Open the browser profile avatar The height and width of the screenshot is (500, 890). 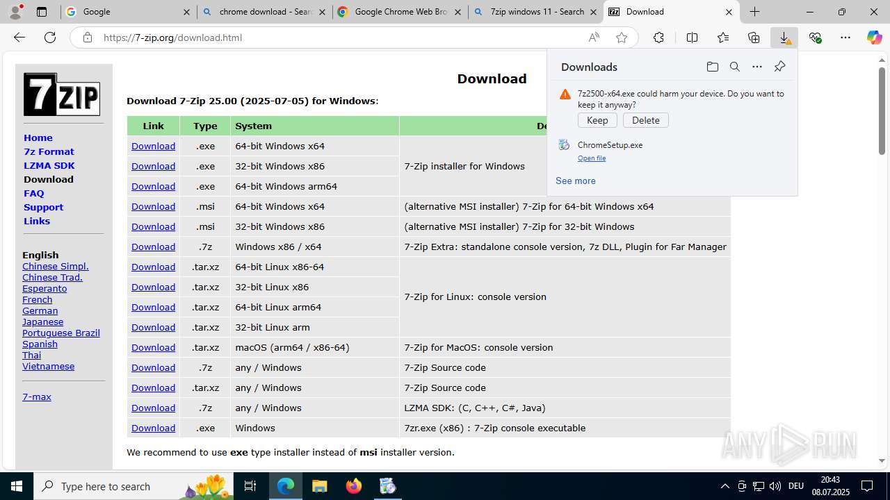pos(15,12)
